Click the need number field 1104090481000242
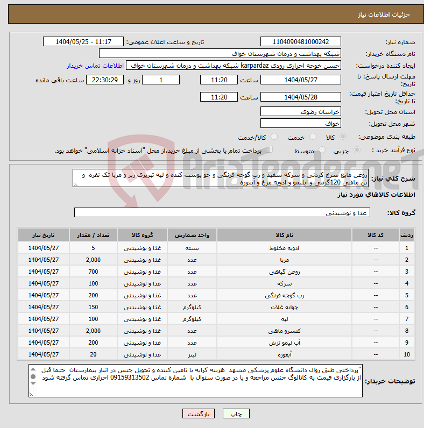 pos(301,42)
